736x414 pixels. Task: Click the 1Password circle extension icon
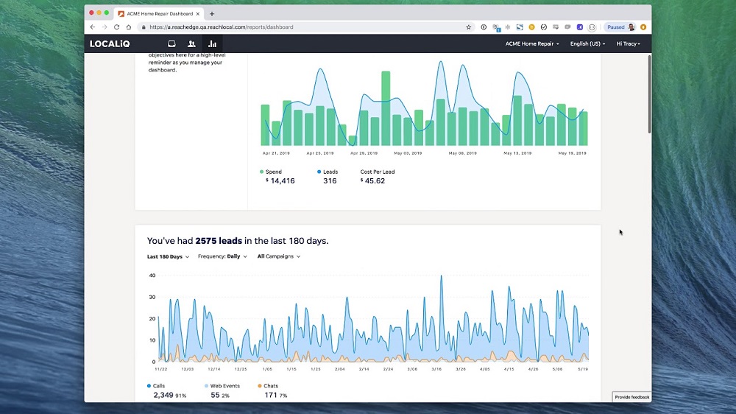point(484,27)
